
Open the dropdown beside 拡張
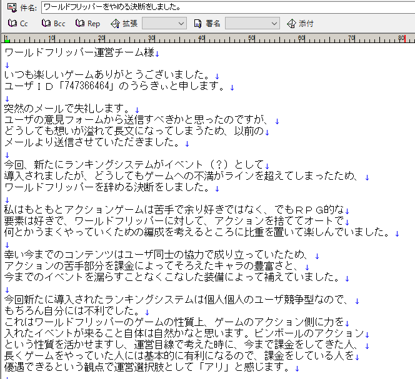point(164,23)
